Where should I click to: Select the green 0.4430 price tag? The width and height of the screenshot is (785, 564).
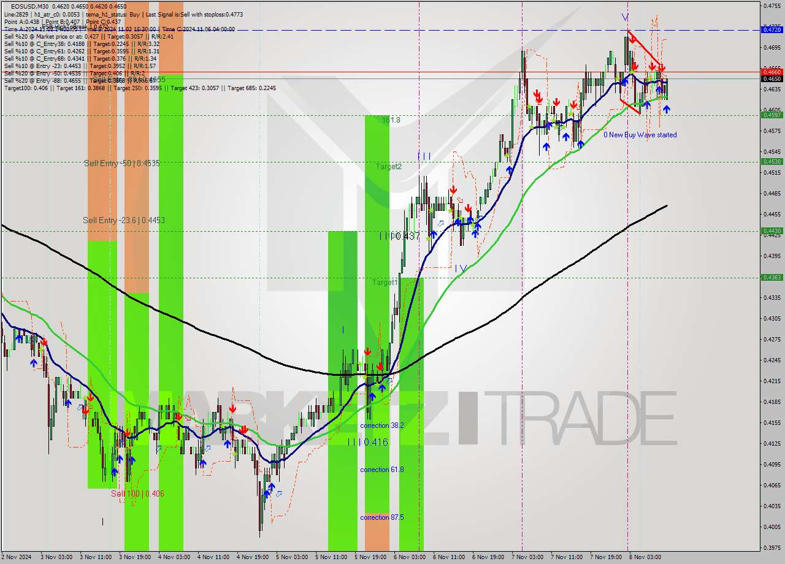(x=772, y=231)
